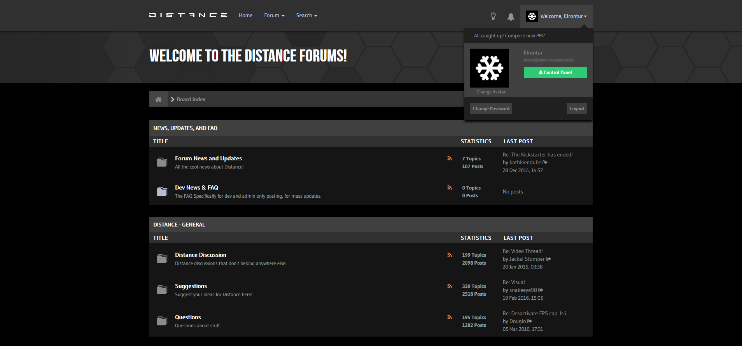Click folder icon next to Dev News & FAQ

coord(162,191)
